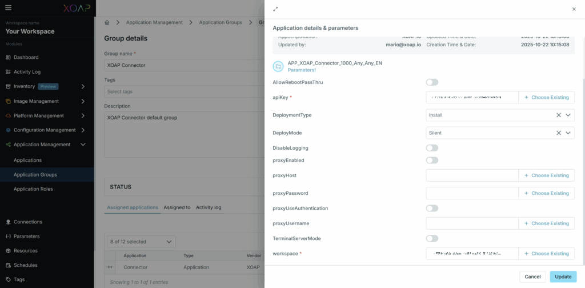The image size is (585, 288).
Task: Open the 8 of 12 selected dropdown
Action: (142, 242)
